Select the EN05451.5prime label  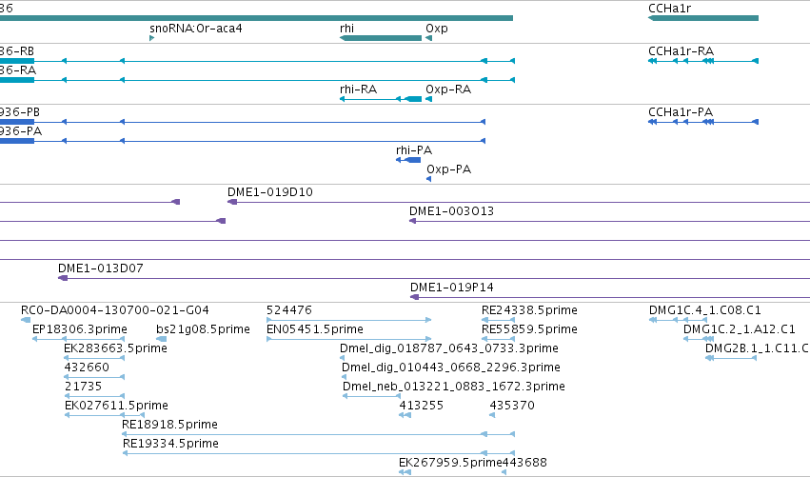click(x=315, y=329)
